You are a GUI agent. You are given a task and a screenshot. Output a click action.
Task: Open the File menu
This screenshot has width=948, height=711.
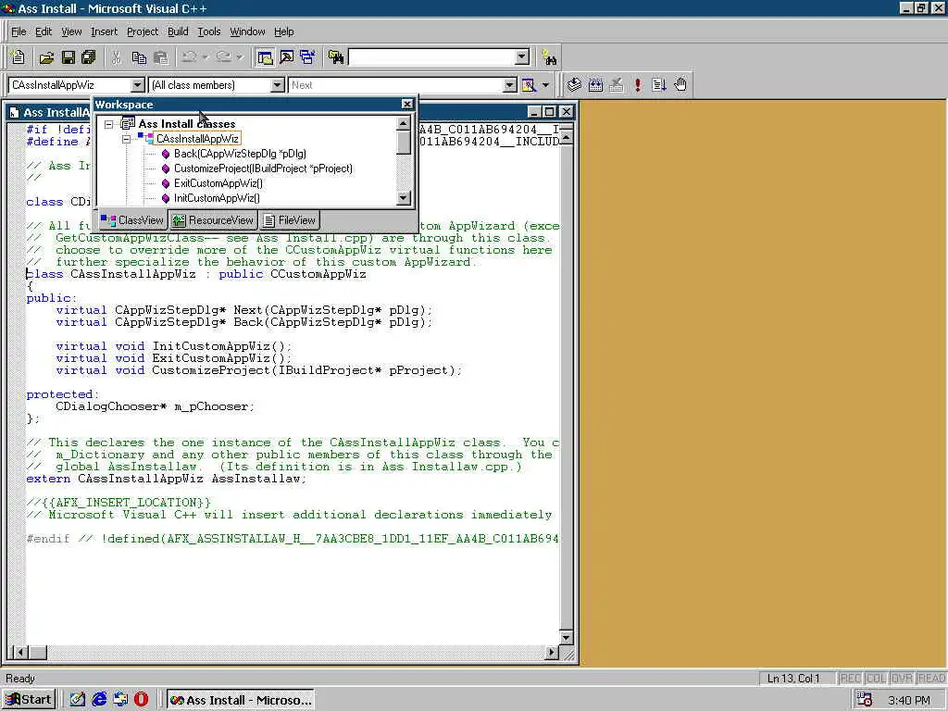pyautogui.click(x=19, y=31)
